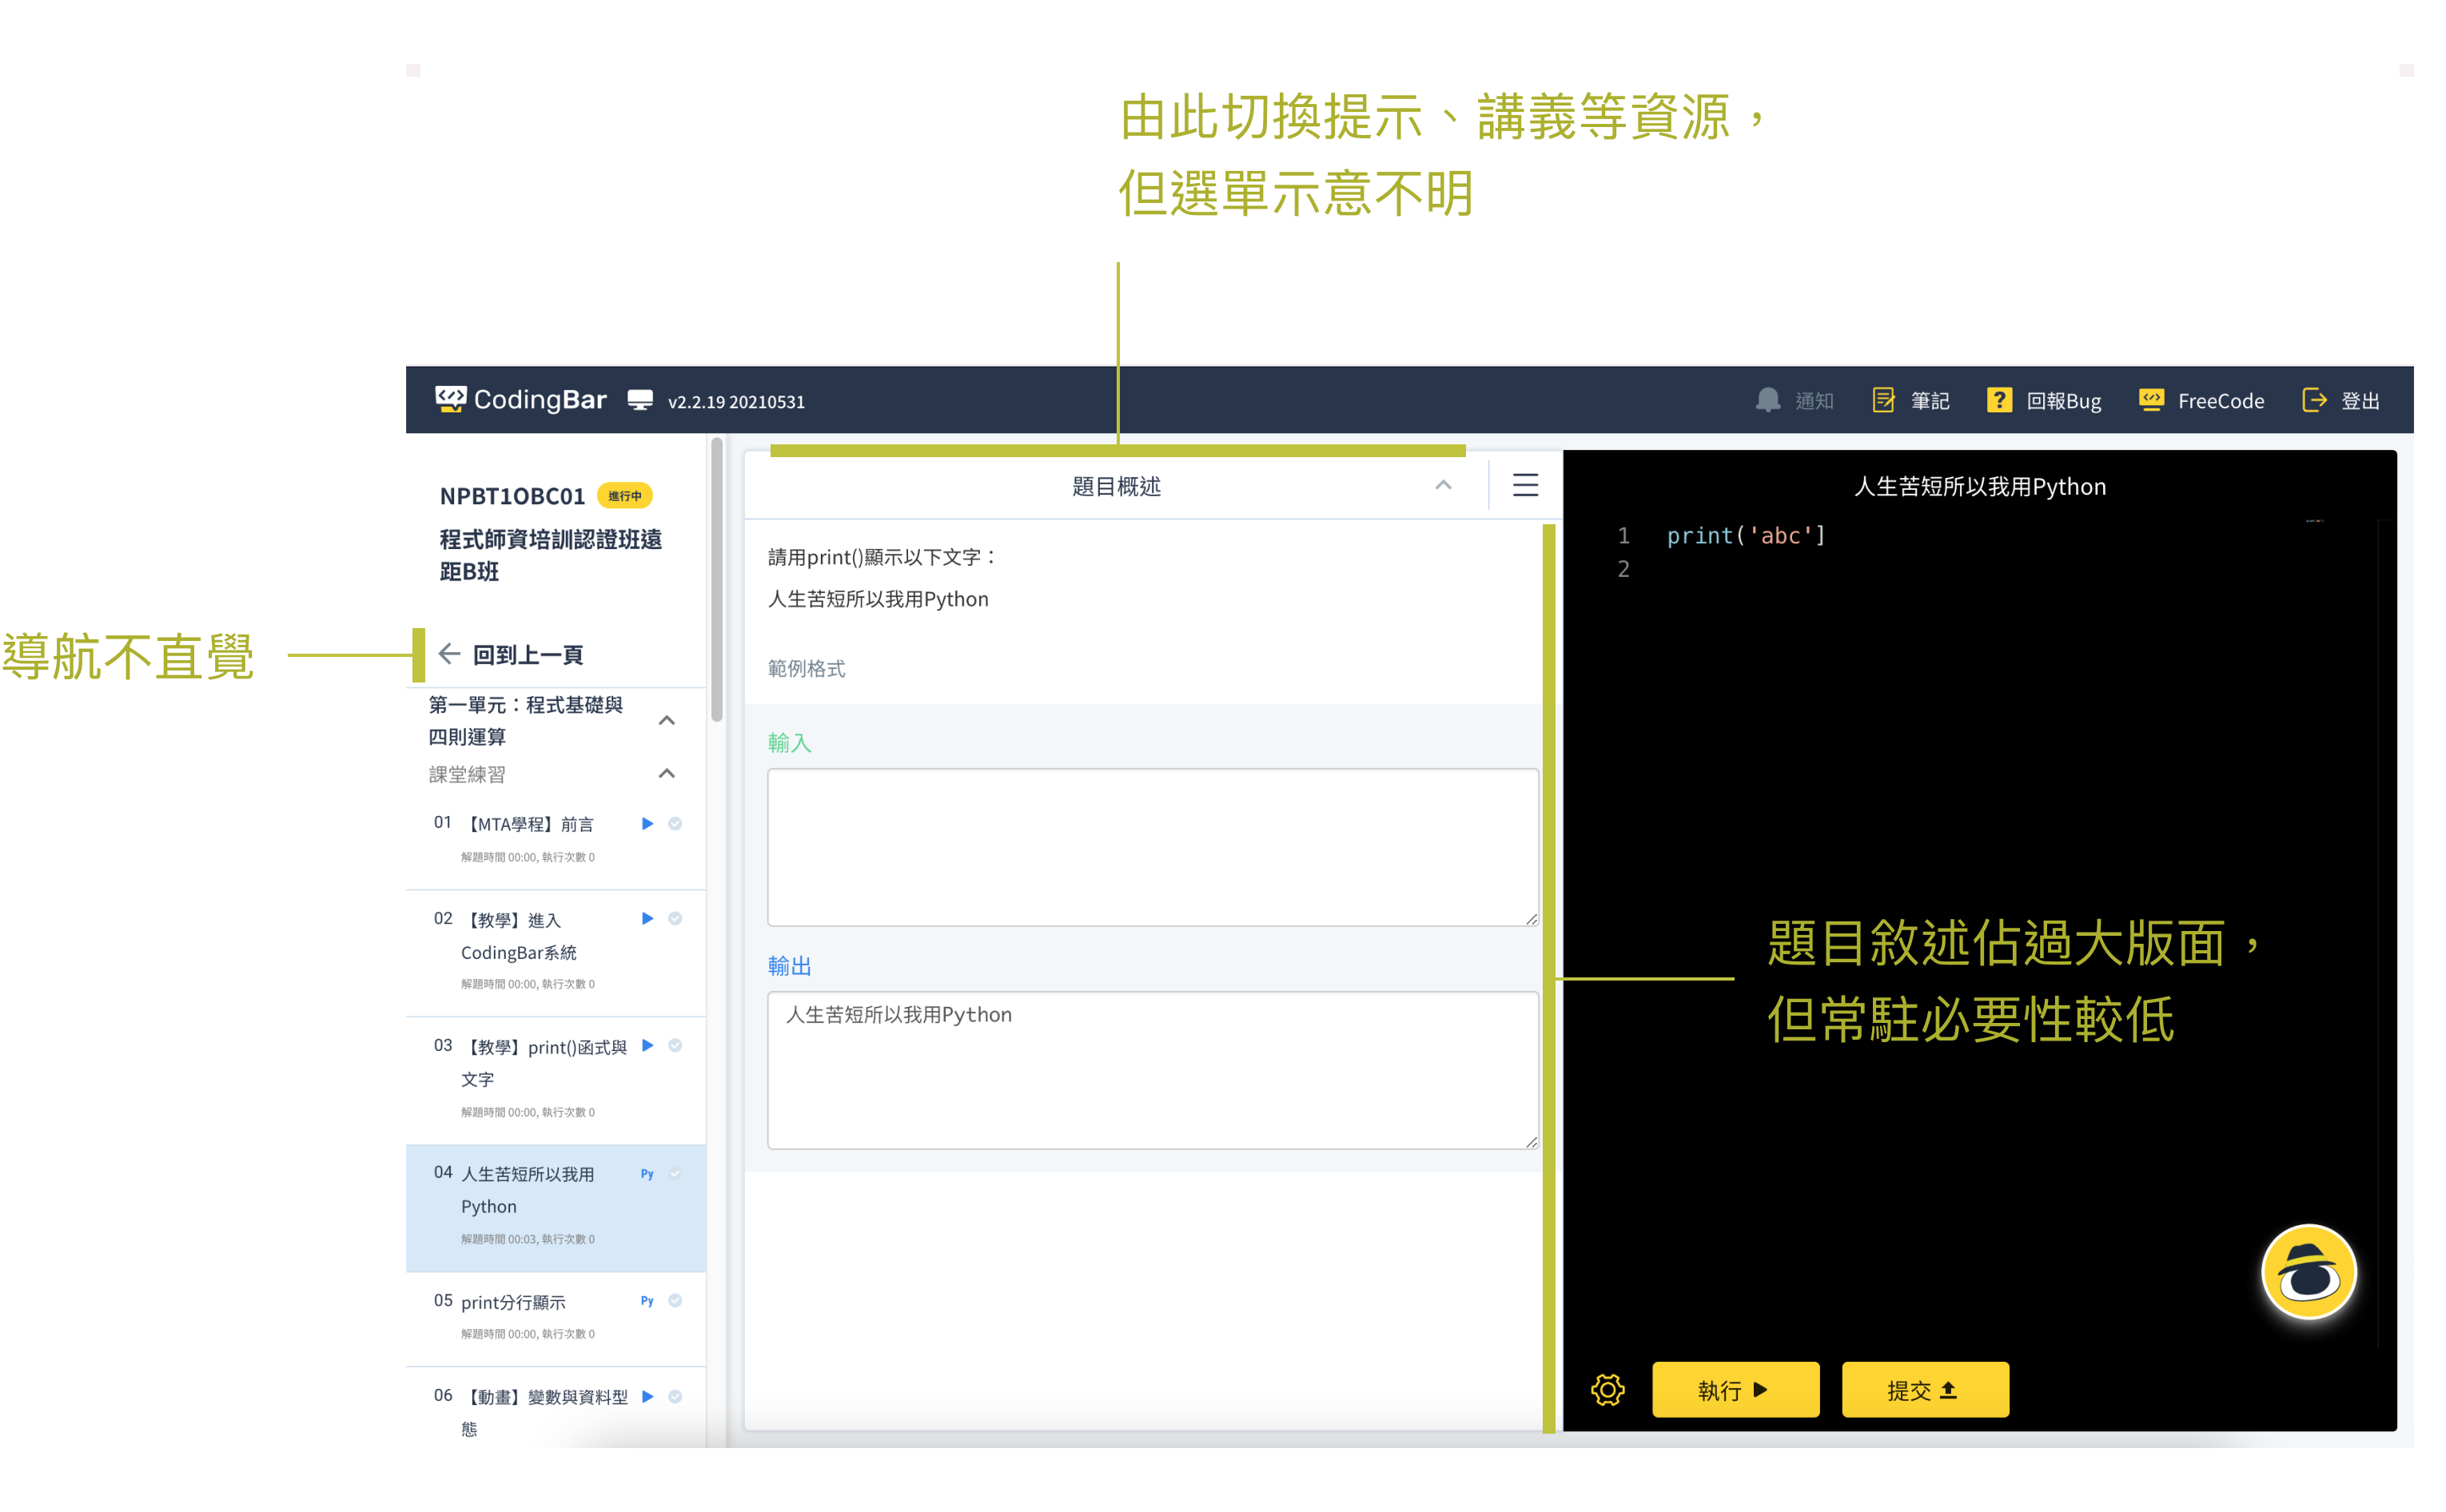Collapse 第一單元 unit section chevron
Viewport: 2446px width, 1512px height.
coord(667,720)
